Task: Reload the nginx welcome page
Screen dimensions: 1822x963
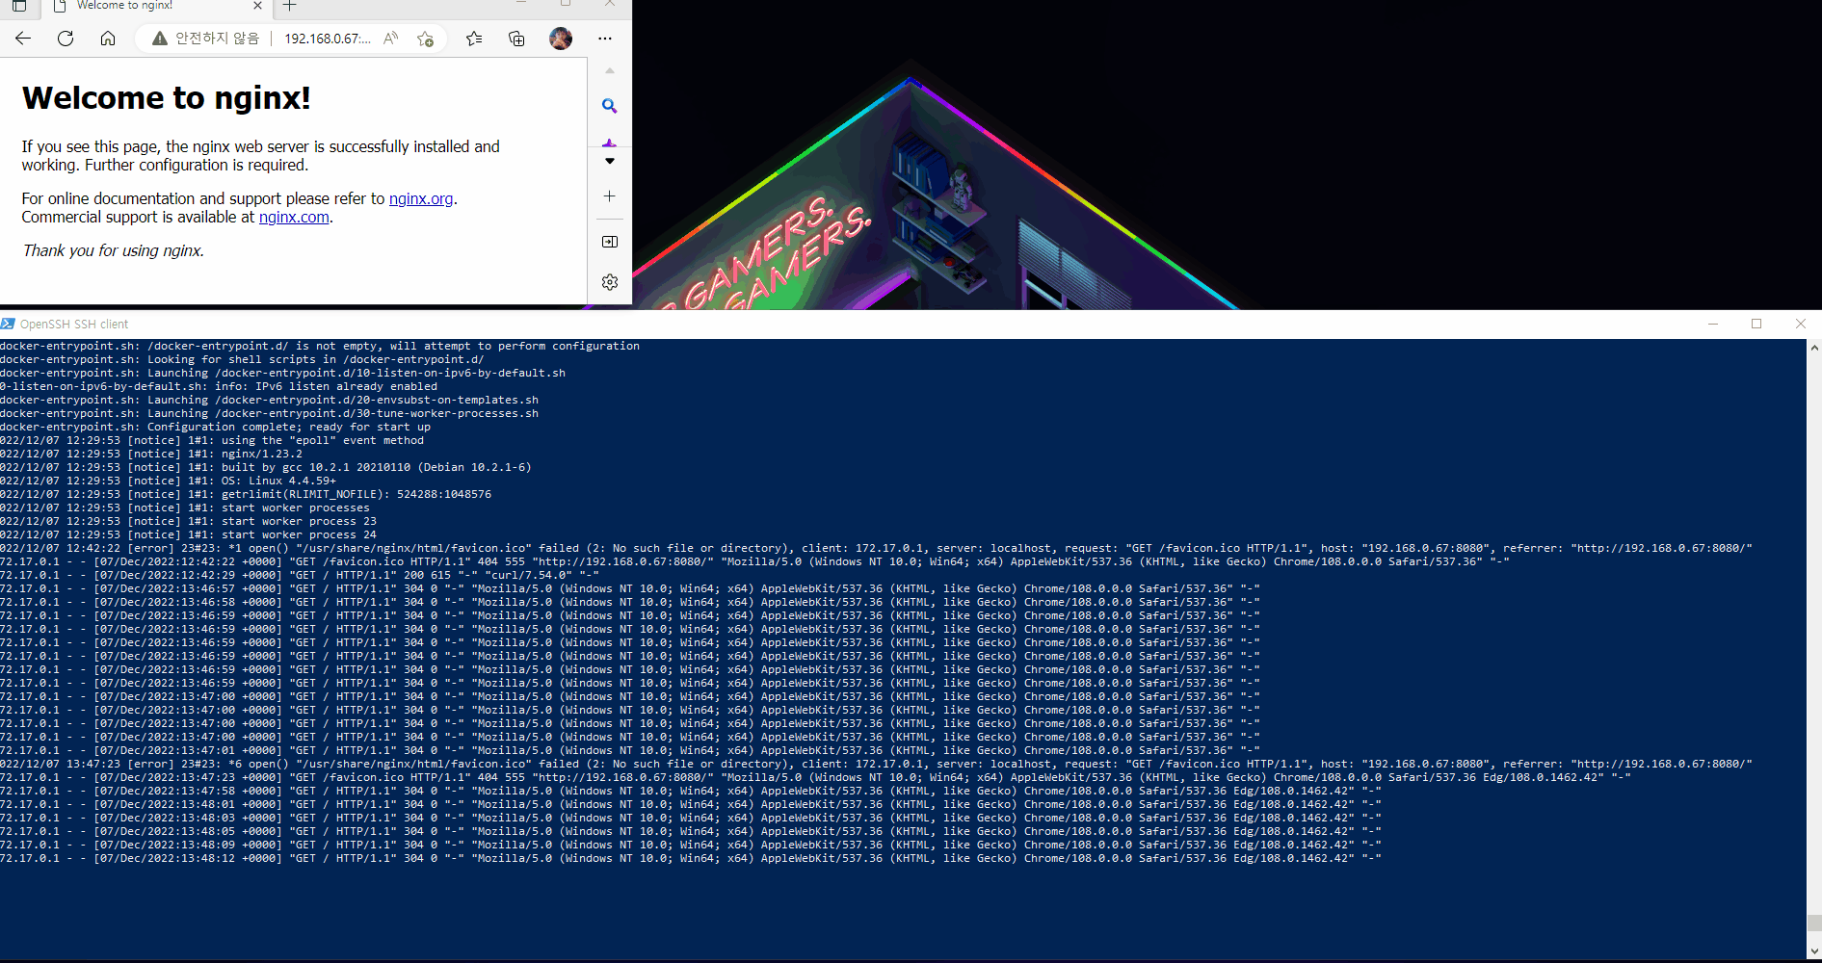Action: [x=66, y=39]
